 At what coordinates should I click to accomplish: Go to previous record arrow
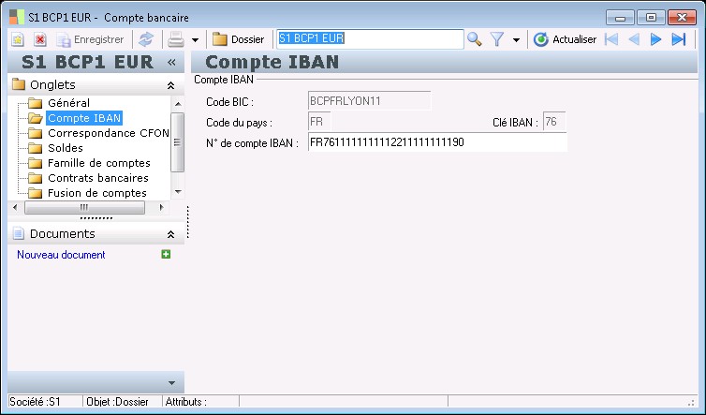point(634,39)
